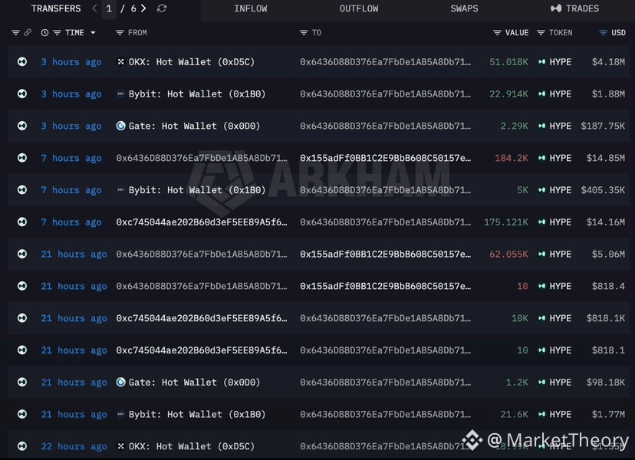
Task: Click the $98.18K USD value
Action: (606, 383)
